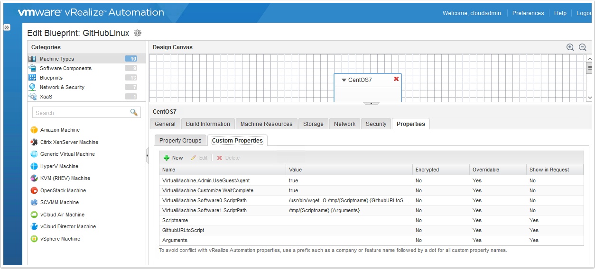Image resolution: width=595 pixels, height=269 pixels.
Task: Select the Network & Security category
Action: coord(86,87)
